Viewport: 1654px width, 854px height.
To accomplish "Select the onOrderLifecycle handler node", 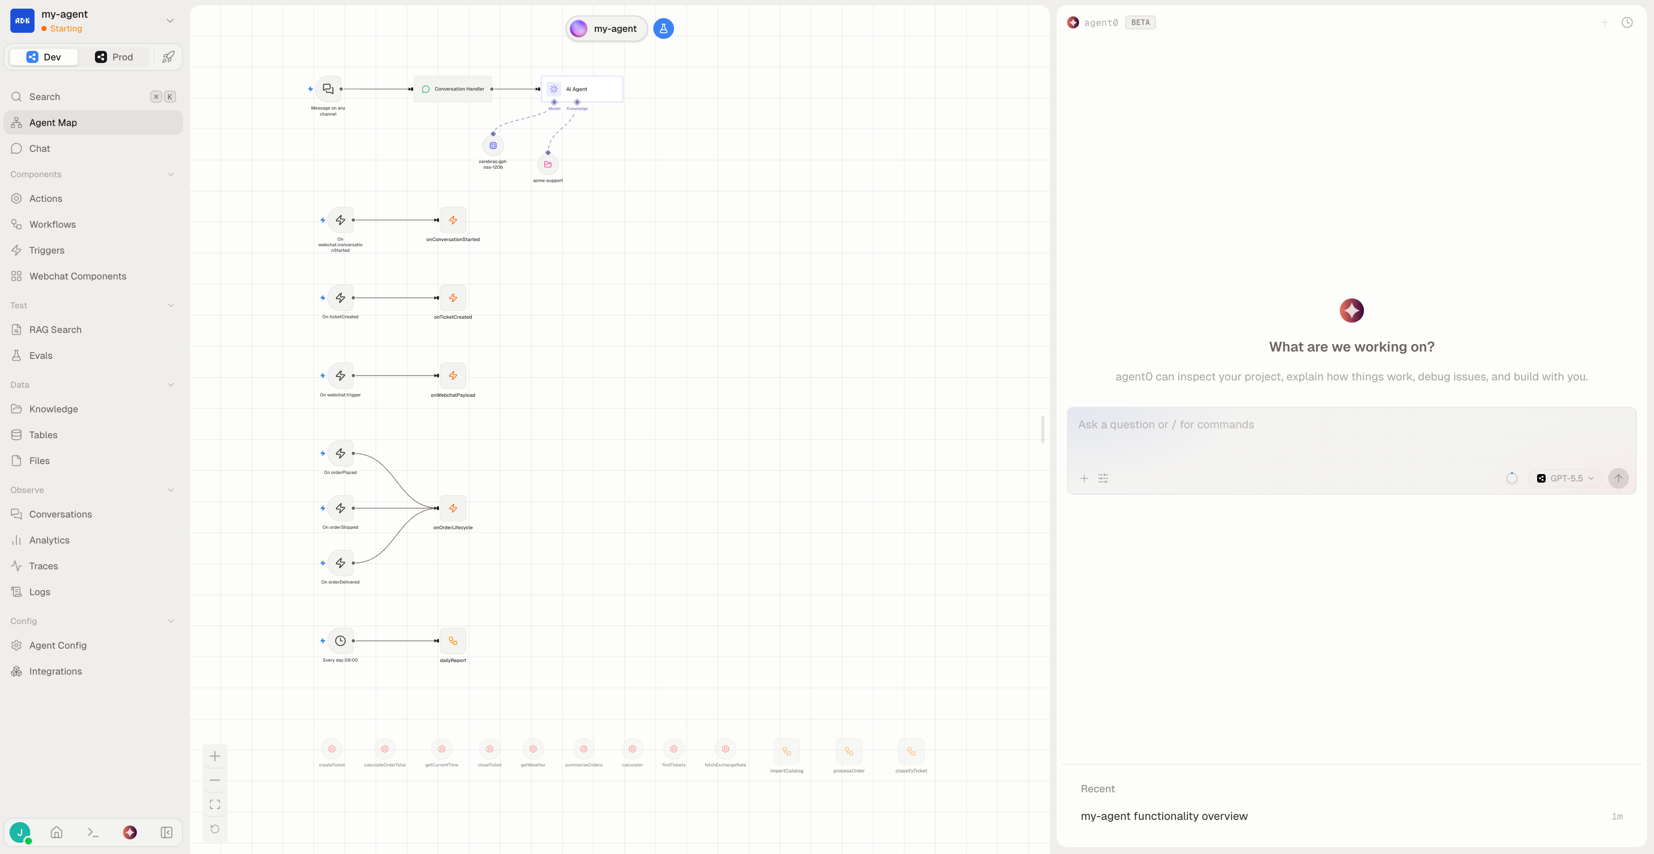I will 453,508.
